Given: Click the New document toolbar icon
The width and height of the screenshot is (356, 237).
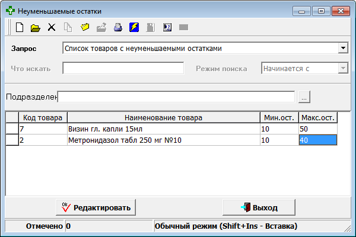Looking at the screenshot, I should click(x=20, y=27).
